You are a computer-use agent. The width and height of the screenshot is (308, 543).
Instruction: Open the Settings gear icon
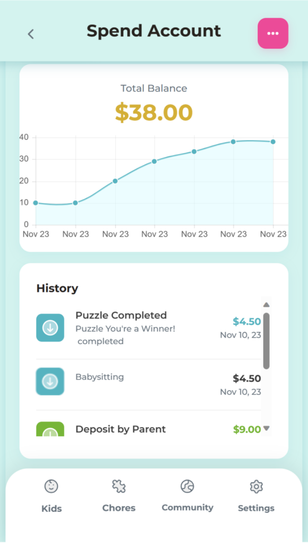pyautogui.click(x=256, y=486)
